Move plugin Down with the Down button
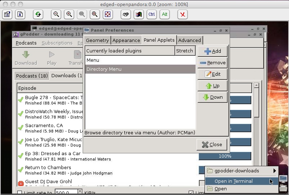Image resolution: width=289 pixels, height=195 pixels. 212,97
